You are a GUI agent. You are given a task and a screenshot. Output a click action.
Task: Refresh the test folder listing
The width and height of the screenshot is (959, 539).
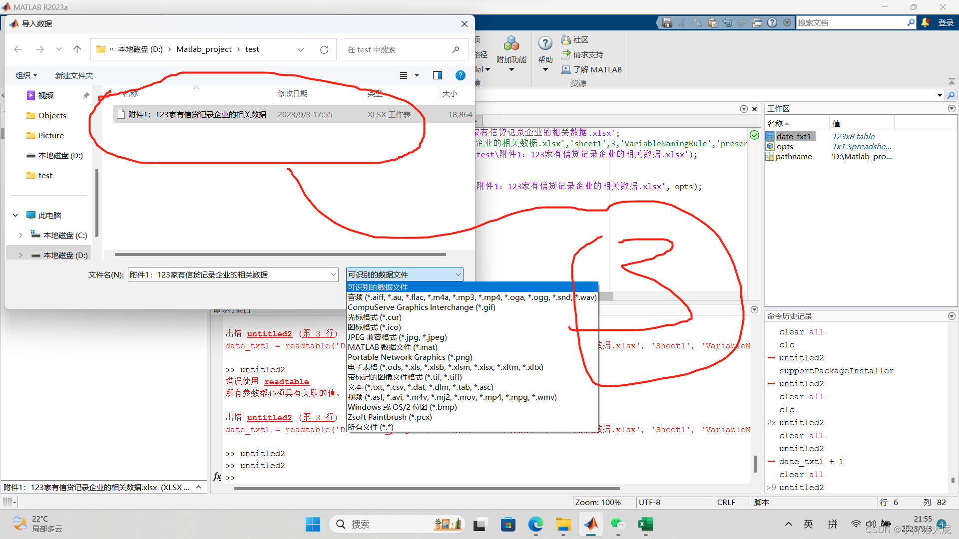[324, 49]
